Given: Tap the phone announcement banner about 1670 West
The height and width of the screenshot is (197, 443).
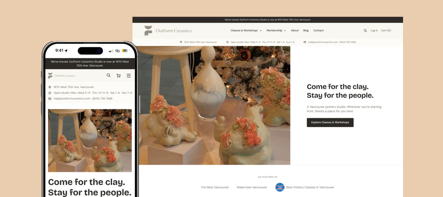Looking at the screenshot, I should (90, 64).
